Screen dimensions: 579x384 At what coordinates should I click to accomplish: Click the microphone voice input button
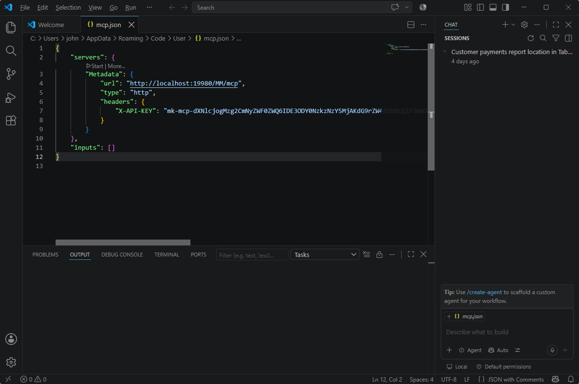pyautogui.click(x=552, y=350)
